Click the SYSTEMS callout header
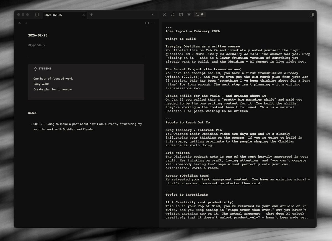Screen dimensions: 332x241 [x=43, y=69]
